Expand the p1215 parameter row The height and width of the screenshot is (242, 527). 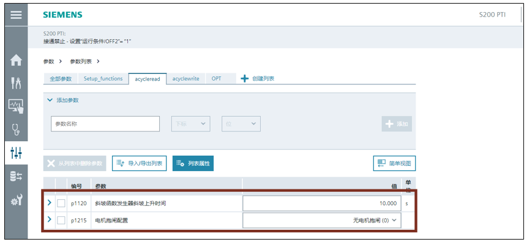pos(49,219)
